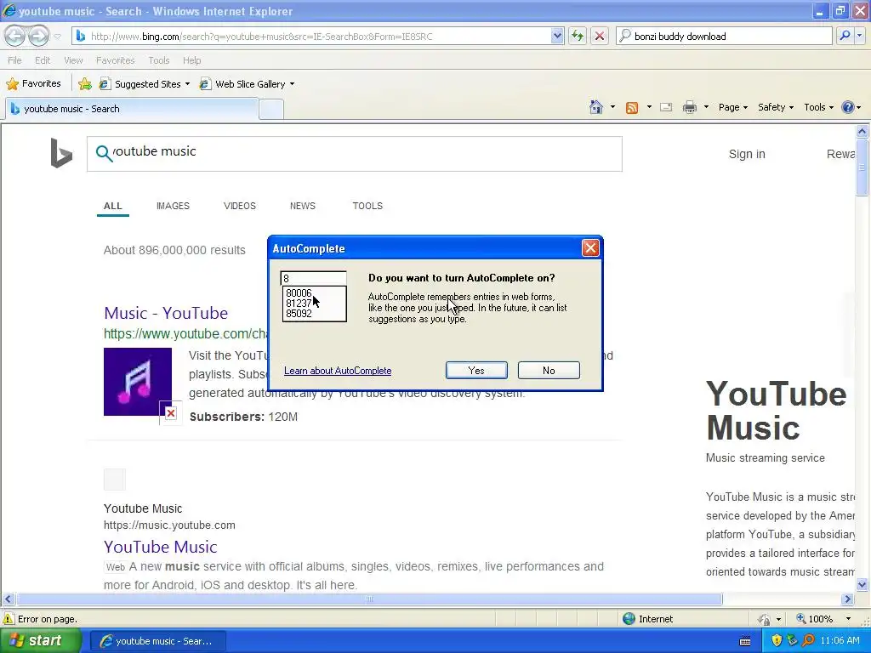Open the Page command menu
The image size is (871, 653).
732,107
